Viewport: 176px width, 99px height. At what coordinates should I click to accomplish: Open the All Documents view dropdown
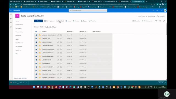pyautogui.click(x=148, y=21)
